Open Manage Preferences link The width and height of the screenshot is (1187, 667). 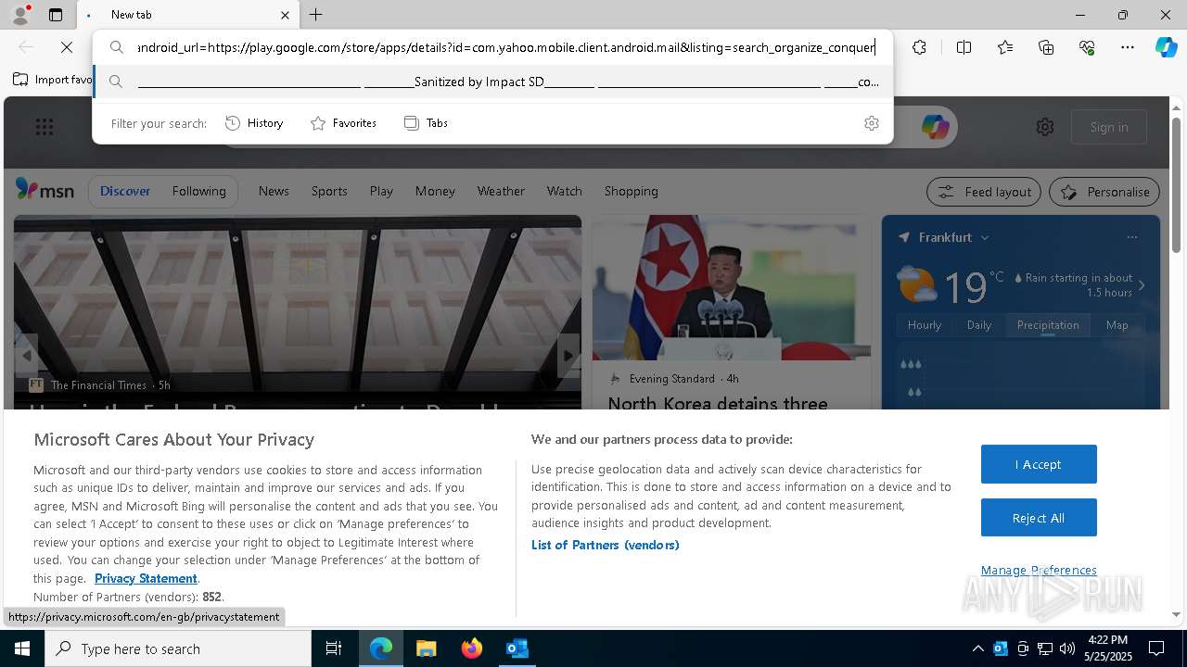point(1039,570)
